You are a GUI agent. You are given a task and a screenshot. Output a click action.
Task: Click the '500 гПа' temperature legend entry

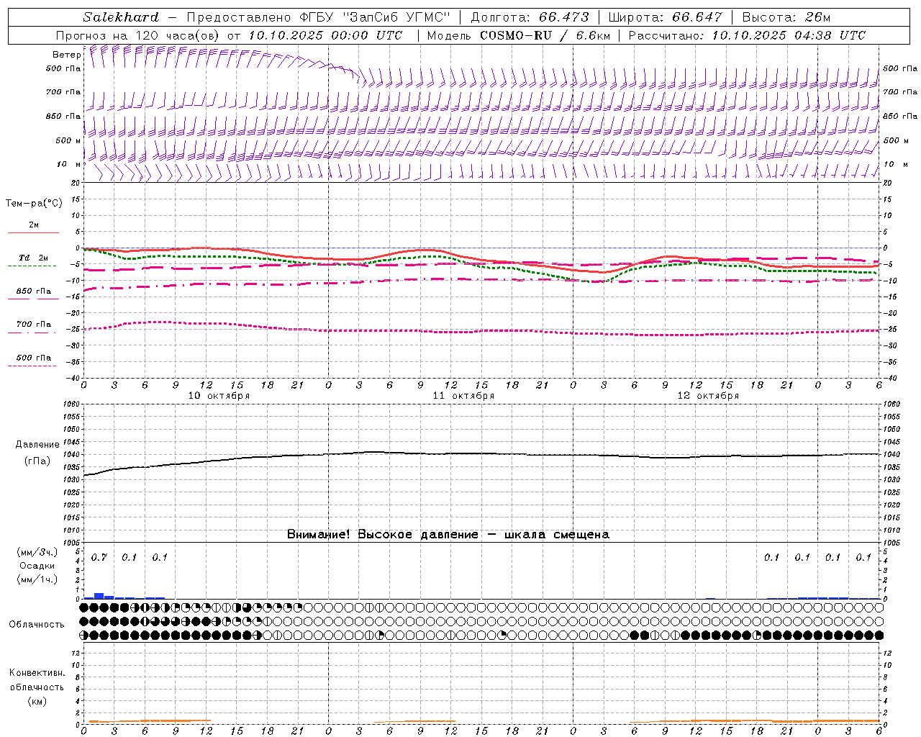pos(34,358)
